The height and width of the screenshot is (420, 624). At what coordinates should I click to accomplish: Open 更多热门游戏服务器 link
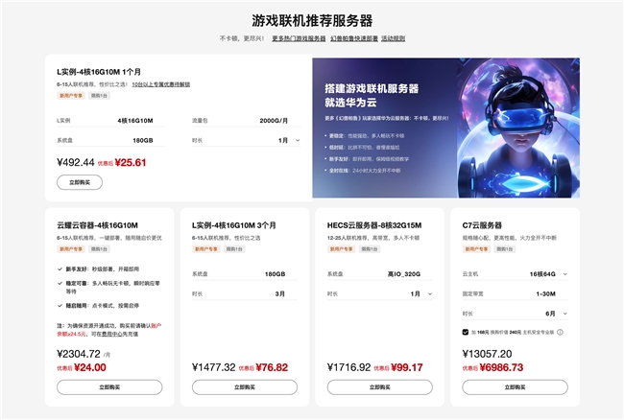coord(299,38)
